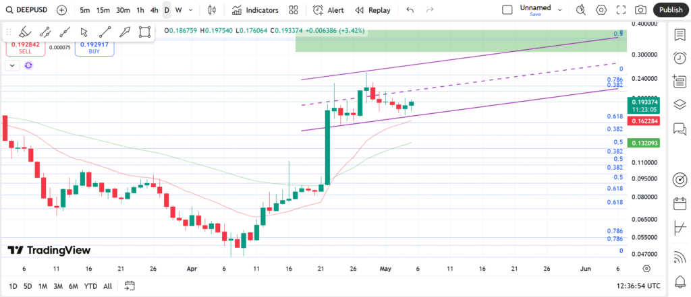Collapse the legend with chevron button

pyautogui.click(x=12, y=65)
